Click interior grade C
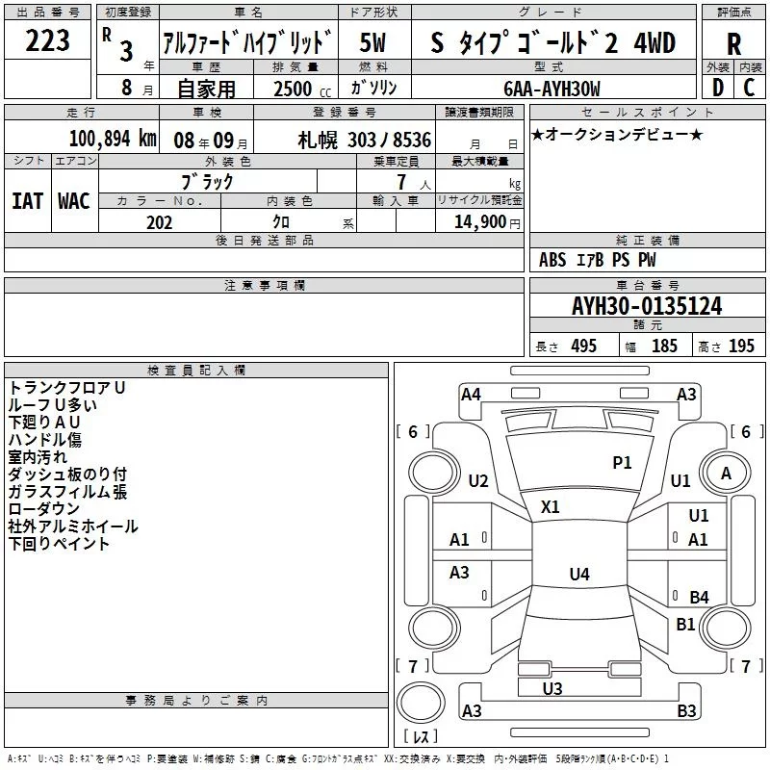770x770 pixels. pyautogui.click(x=749, y=88)
